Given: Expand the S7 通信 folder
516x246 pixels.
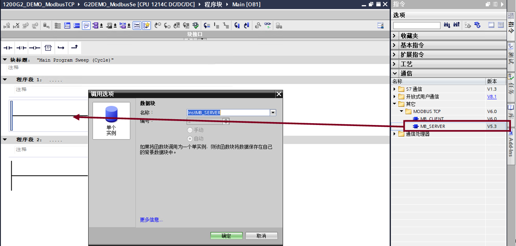Looking at the screenshot, I should 395,89.
